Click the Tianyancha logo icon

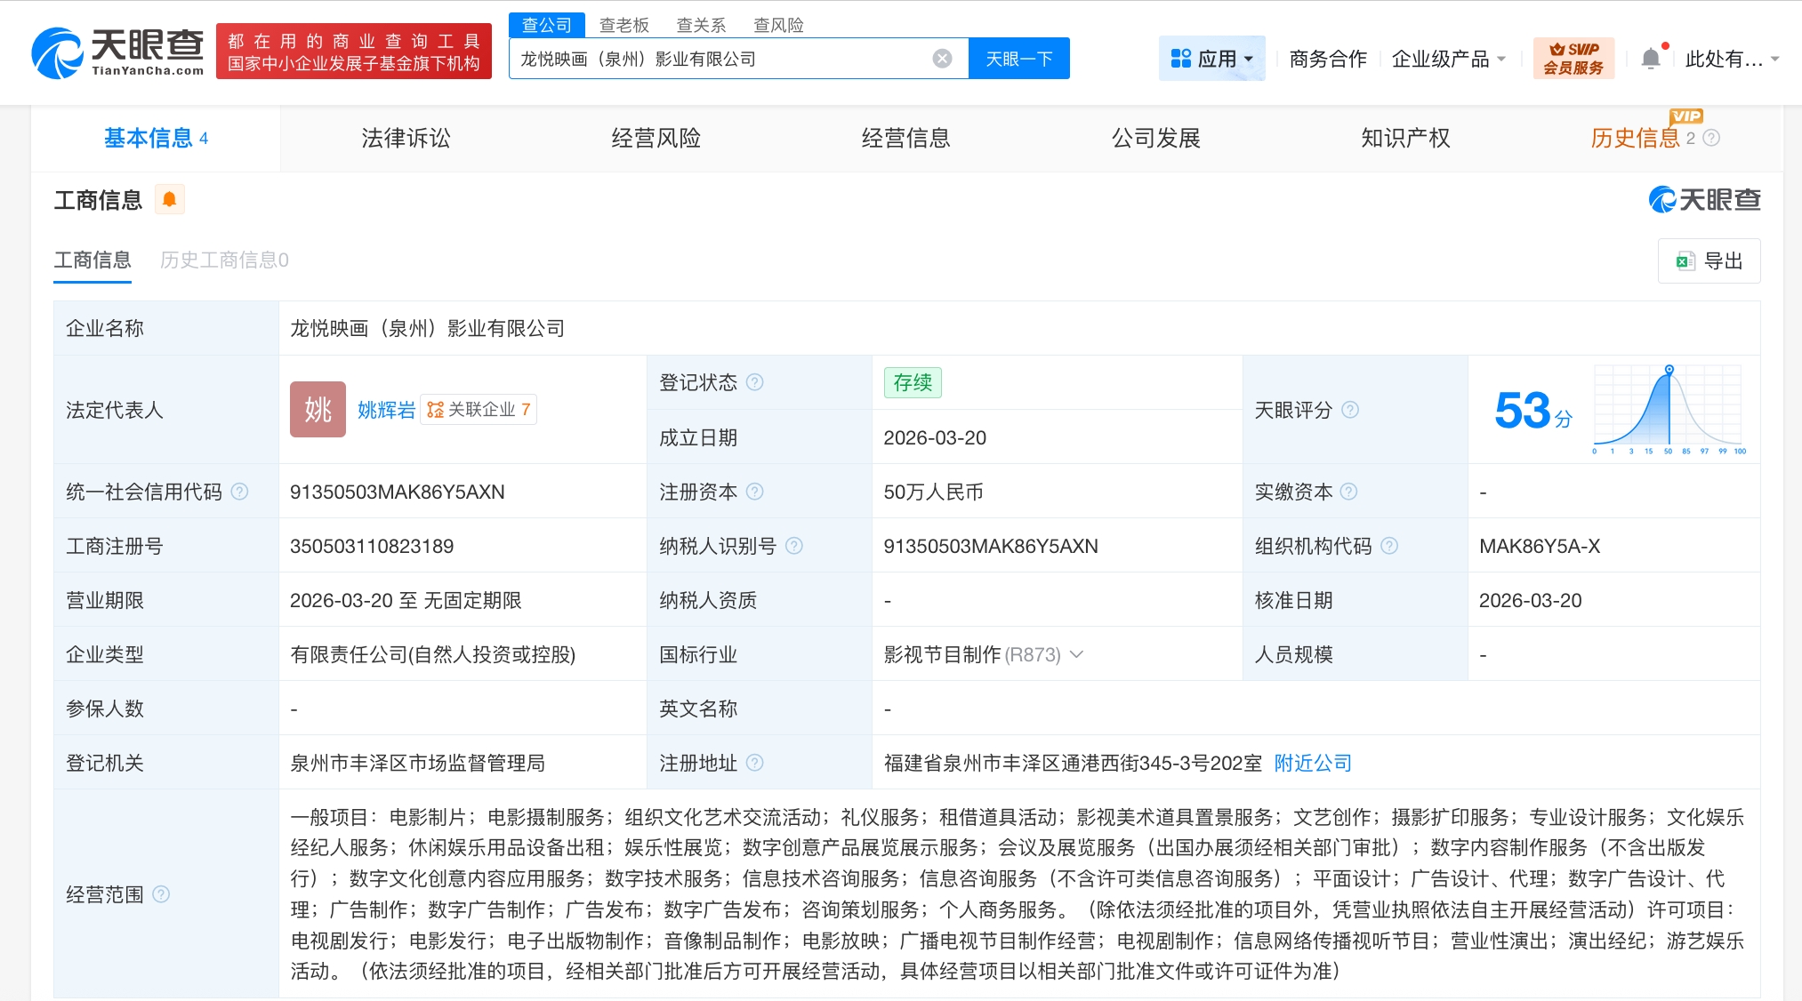pyautogui.click(x=58, y=51)
